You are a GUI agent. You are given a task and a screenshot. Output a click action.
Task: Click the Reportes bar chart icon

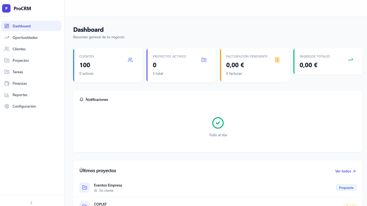pyautogui.click(x=7, y=95)
